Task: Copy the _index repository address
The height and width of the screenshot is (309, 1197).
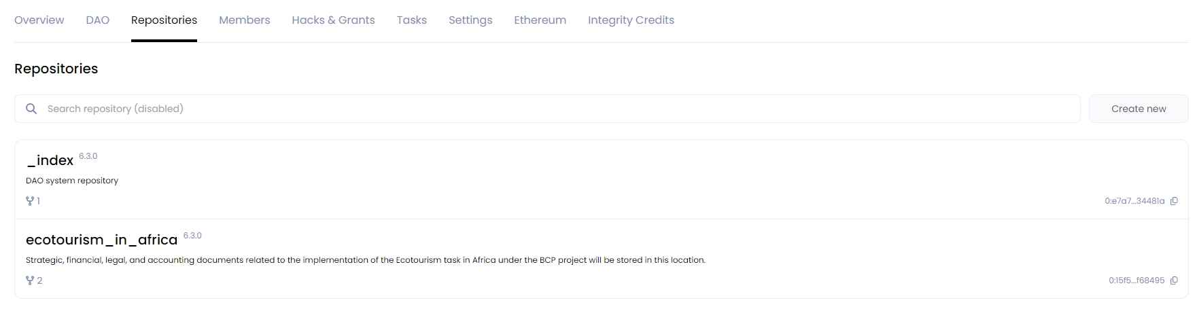Action: click(1174, 201)
